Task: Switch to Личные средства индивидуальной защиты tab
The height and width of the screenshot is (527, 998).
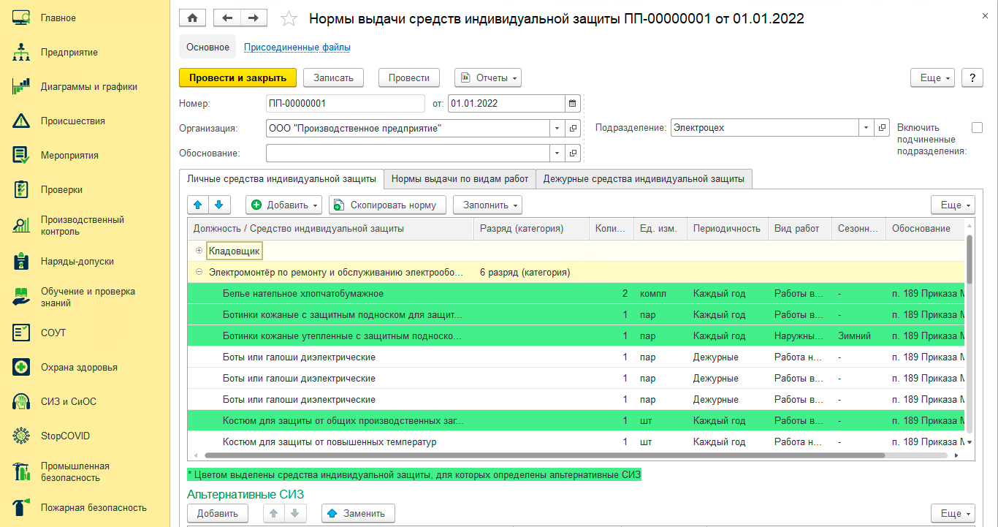Action: tap(281, 178)
